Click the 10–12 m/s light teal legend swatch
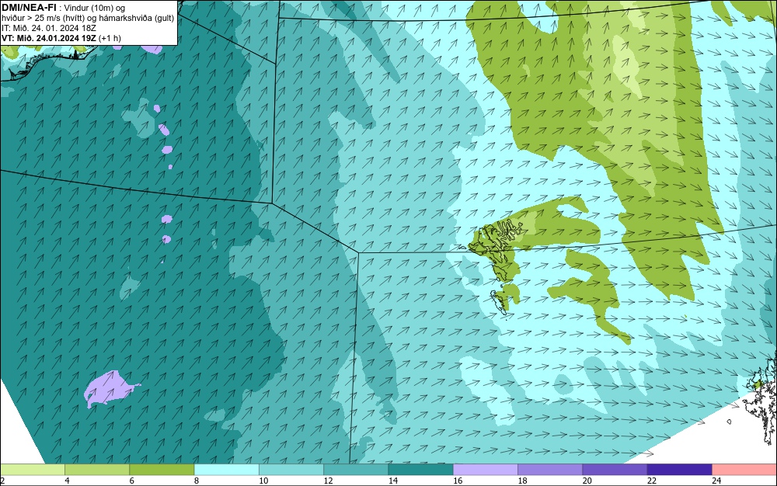This screenshot has width=777, height=486. pyautogui.click(x=291, y=469)
